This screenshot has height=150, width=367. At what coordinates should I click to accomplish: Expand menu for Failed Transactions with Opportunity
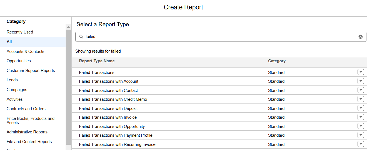pos(361,126)
